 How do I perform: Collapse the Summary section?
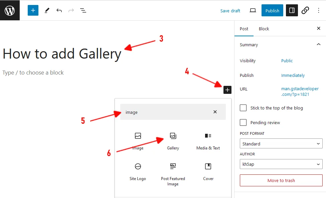point(318,45)
